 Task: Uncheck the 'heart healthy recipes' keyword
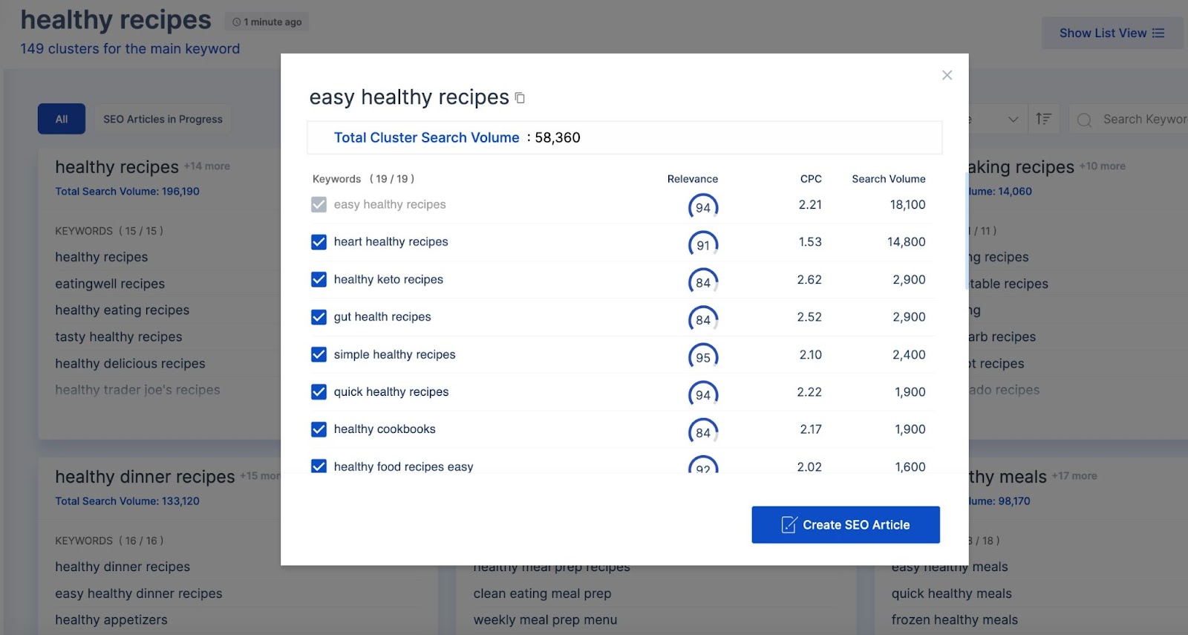[x=319, y=242]
